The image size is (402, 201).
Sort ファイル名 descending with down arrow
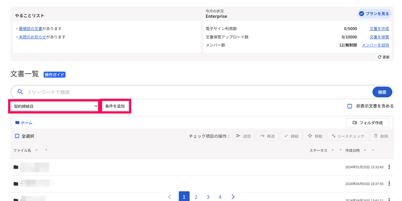[46, 150]
